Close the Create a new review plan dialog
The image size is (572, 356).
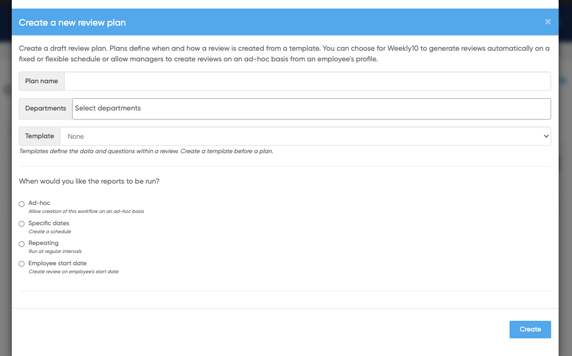[x=547, y=22]
